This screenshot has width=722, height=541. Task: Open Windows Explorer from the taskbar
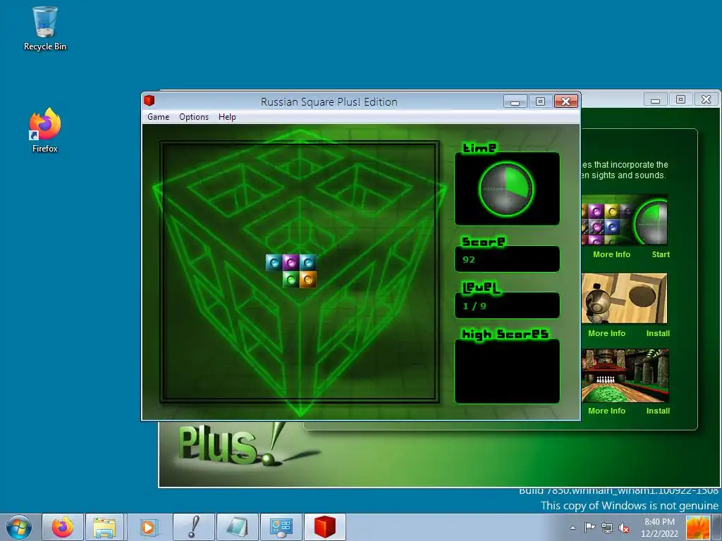pyautogui.click(x=104, y=527)
